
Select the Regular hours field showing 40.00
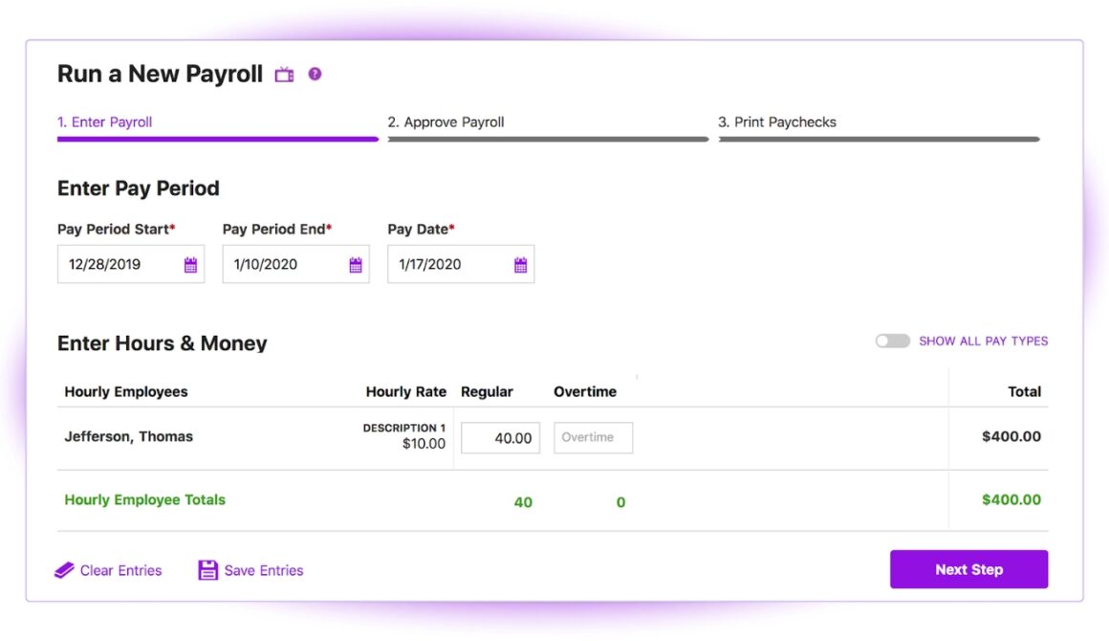[500, 438]
